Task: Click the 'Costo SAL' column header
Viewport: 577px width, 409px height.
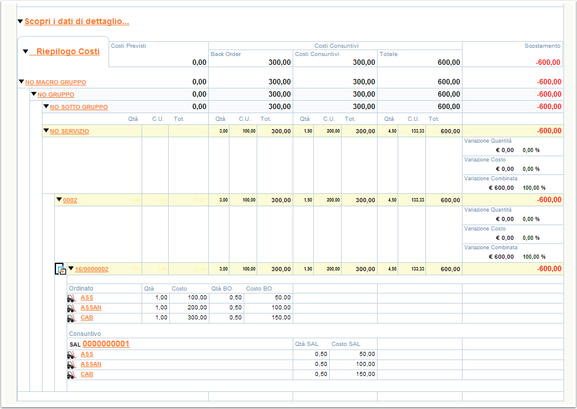Action: (346, 344)
